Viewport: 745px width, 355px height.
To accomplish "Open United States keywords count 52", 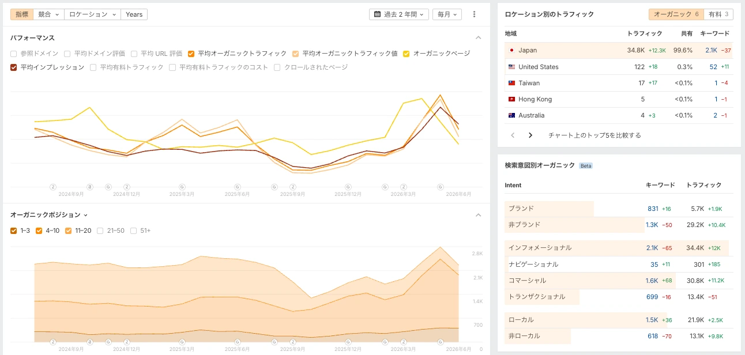I will (x=713, y=67).
